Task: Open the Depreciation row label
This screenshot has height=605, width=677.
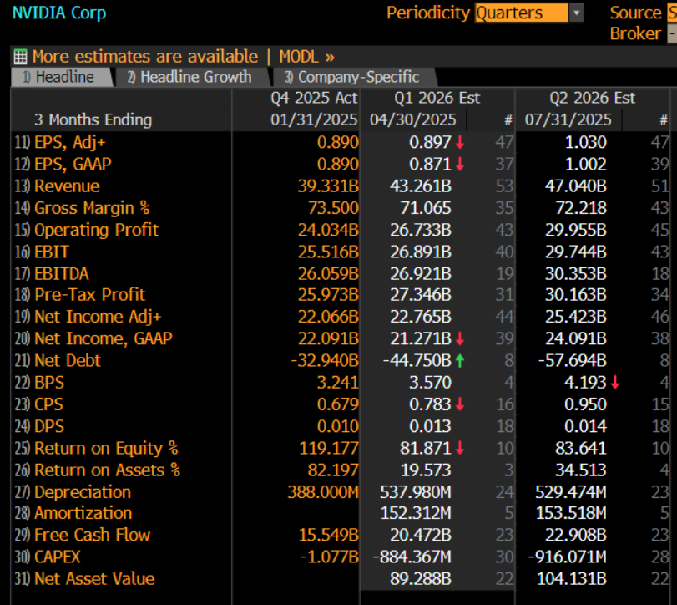Action: tap(83, 492)
